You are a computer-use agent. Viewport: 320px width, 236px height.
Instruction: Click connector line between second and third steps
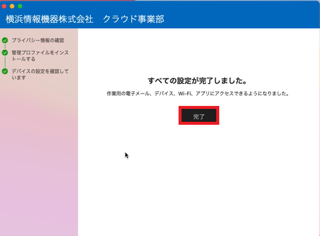point(5,62)
